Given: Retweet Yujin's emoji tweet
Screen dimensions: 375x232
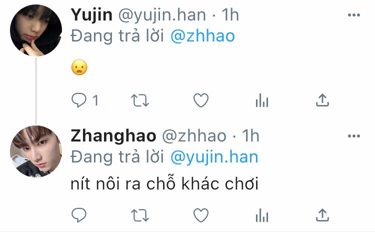Looking at the screenshot, I should pyautogui.click(x=140, y=100).
